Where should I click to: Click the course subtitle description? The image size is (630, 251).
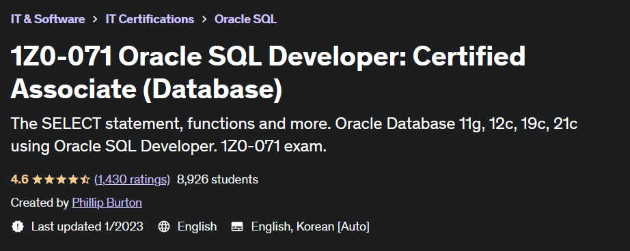(x=294, y=135)
